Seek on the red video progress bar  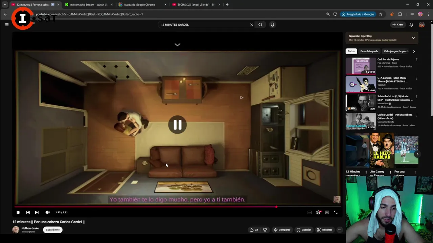coord(177,207)
